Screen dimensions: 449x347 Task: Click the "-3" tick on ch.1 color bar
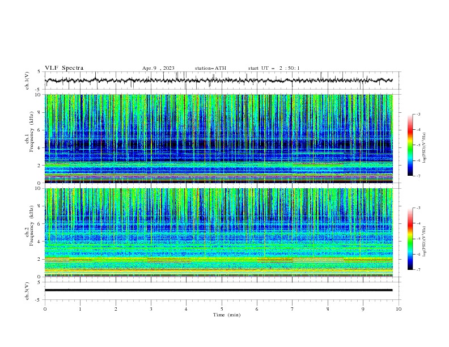418,114
